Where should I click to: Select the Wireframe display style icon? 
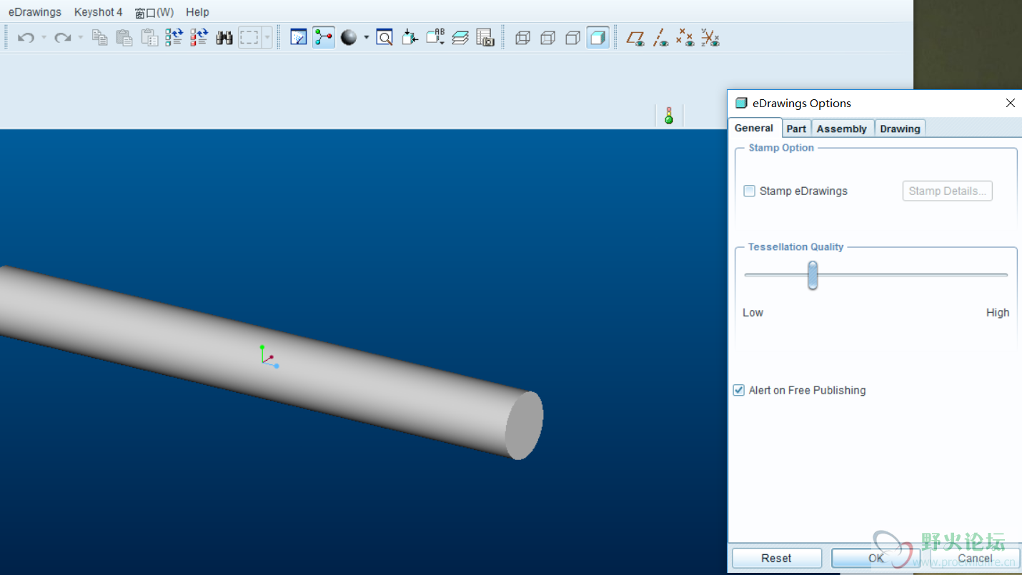click(x=523, y=37)
